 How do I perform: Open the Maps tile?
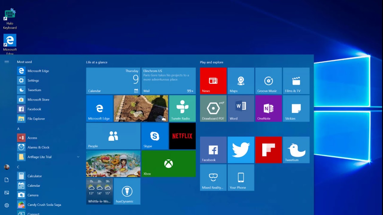(241, 81)
